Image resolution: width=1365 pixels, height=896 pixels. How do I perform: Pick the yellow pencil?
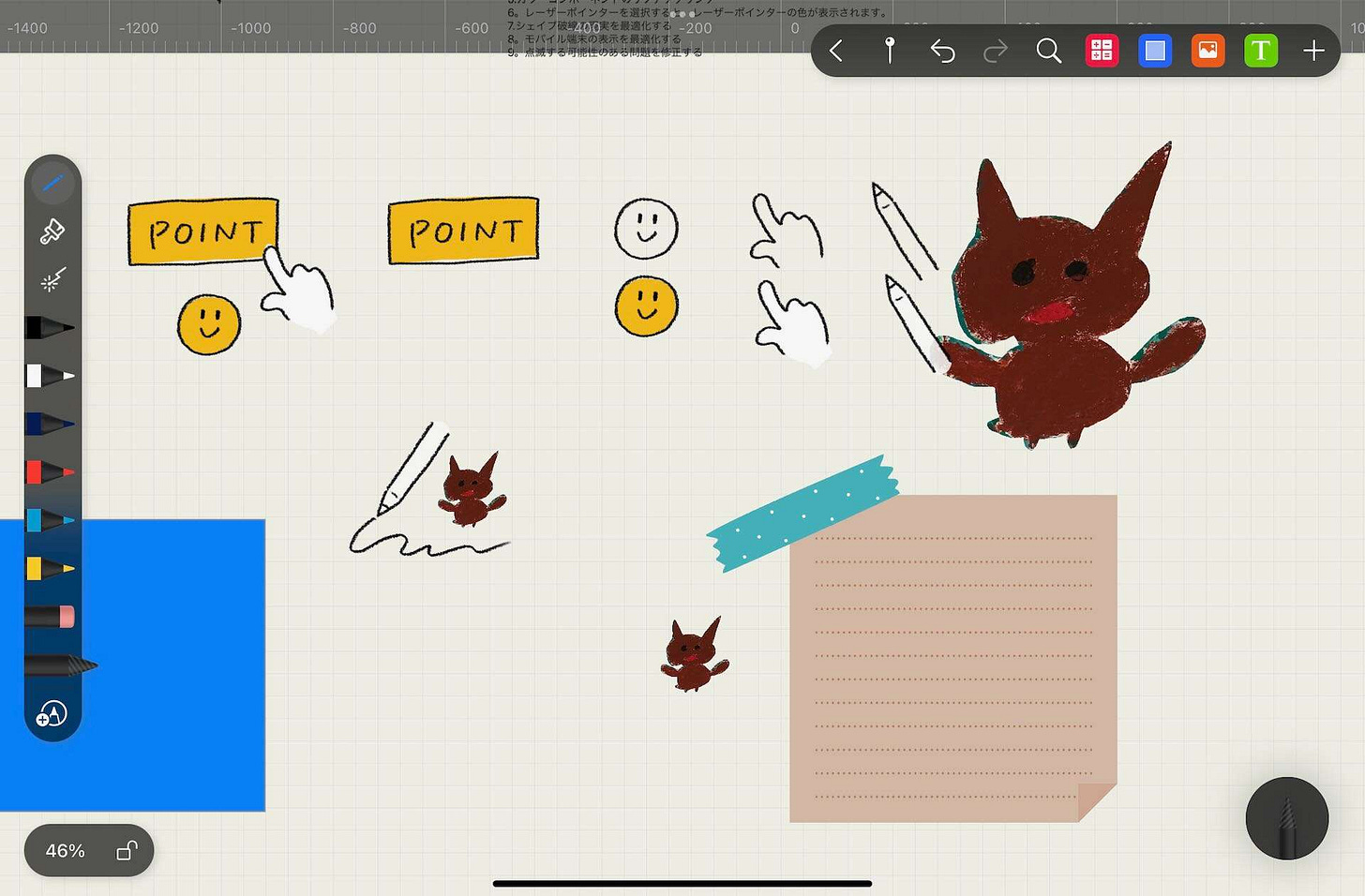point(50,569)
